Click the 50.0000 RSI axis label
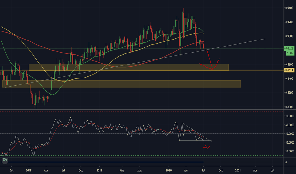This screenshot has width=296, height=174. click(290, 134)
